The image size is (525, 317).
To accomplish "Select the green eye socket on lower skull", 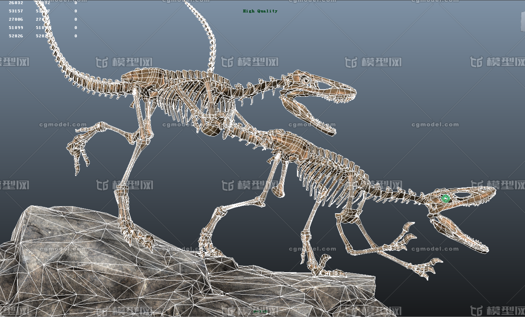I will point(445,198).
